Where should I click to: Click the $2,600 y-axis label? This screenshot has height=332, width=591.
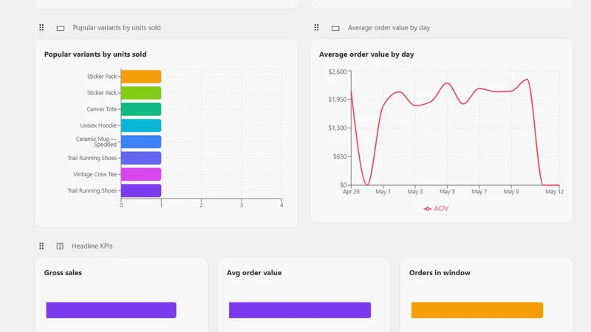pyautogui.click(x=338, y=72)
